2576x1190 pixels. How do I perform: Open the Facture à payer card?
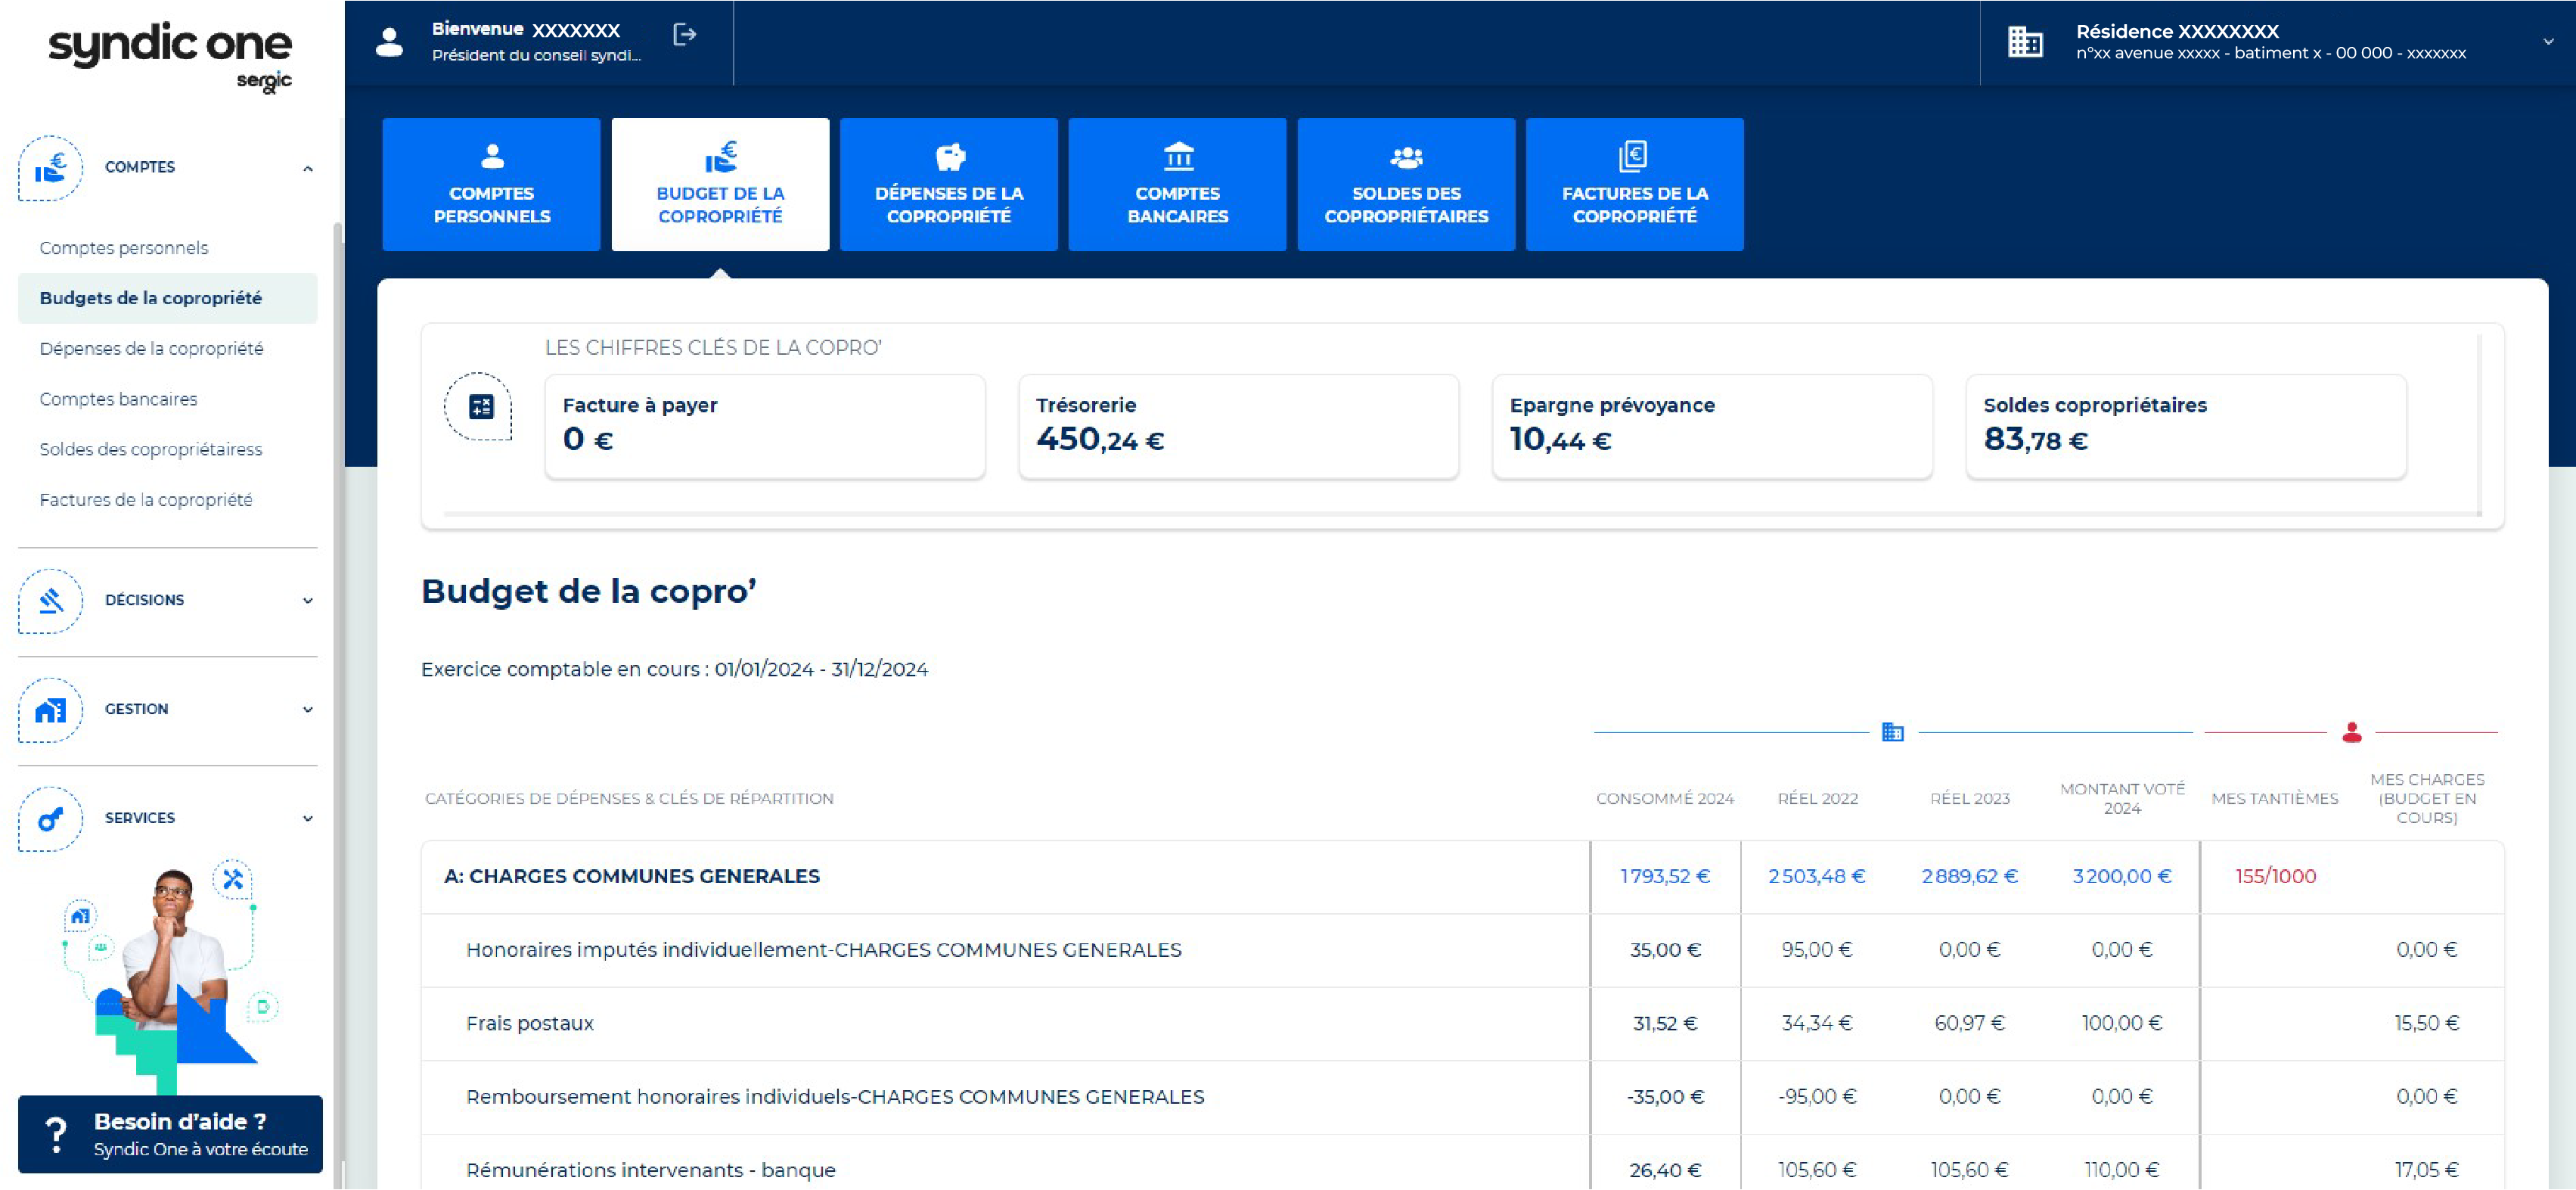click(x=765, y=426)
